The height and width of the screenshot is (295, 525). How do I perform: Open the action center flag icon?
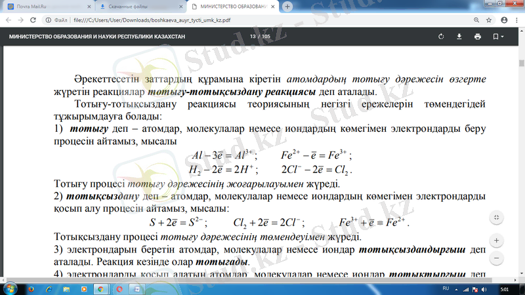click(474, 289)
